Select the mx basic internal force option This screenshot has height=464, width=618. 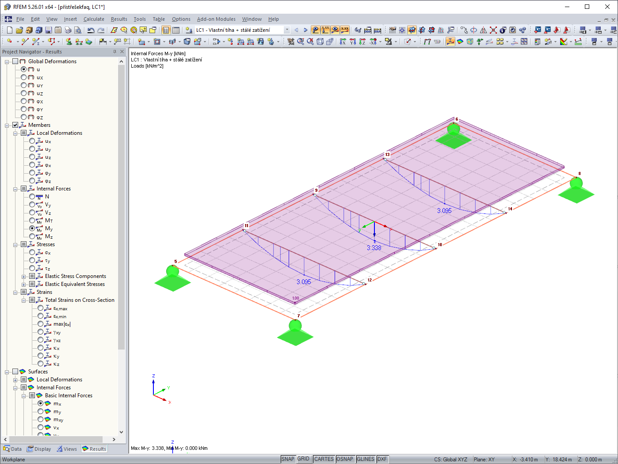[x=40, y=403]
